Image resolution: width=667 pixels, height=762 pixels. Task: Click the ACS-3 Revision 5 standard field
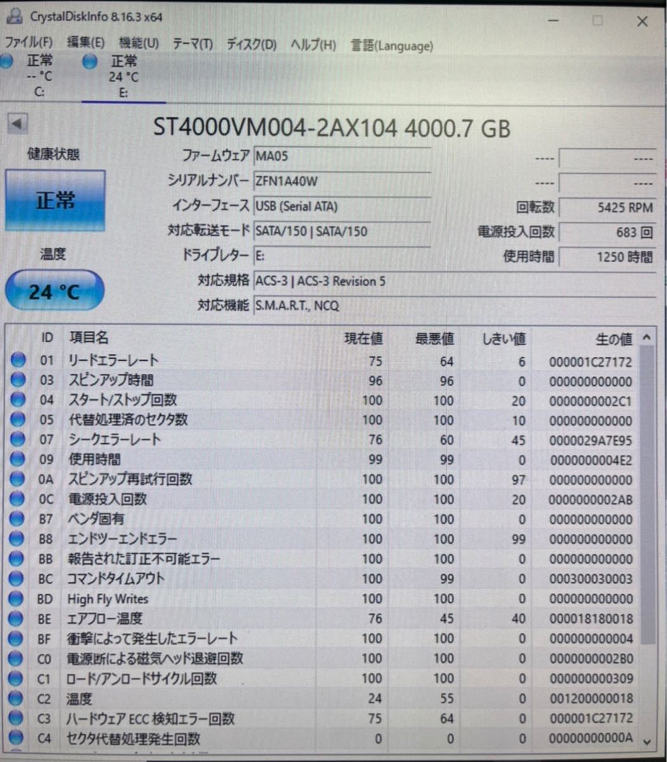(x=454, y=281)
